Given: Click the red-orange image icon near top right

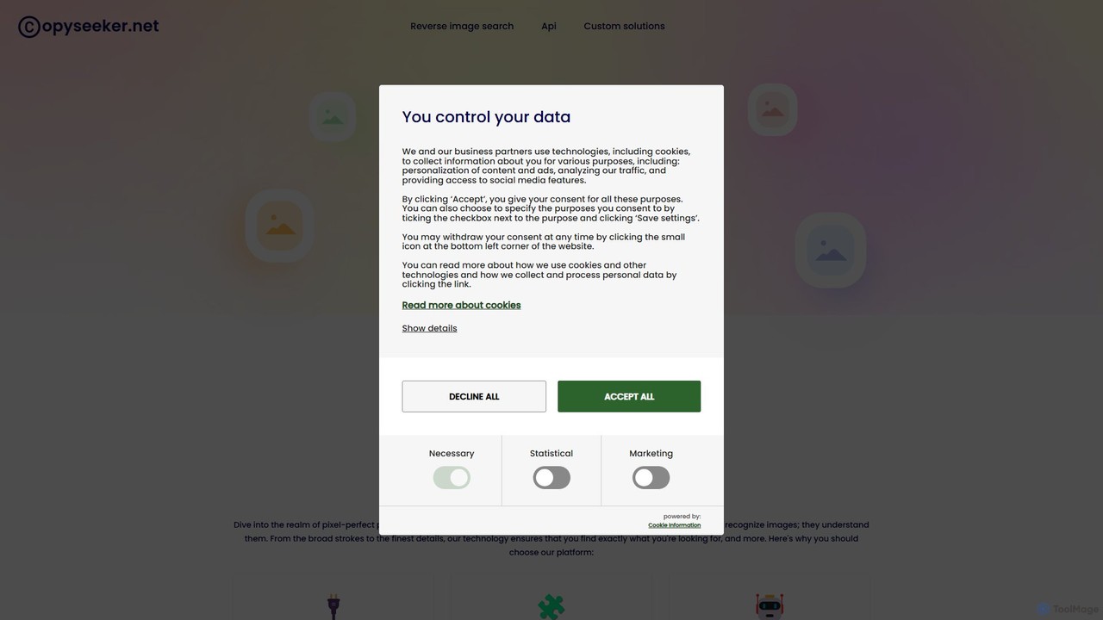Looking at the screenshot, I should click(772, 109).
